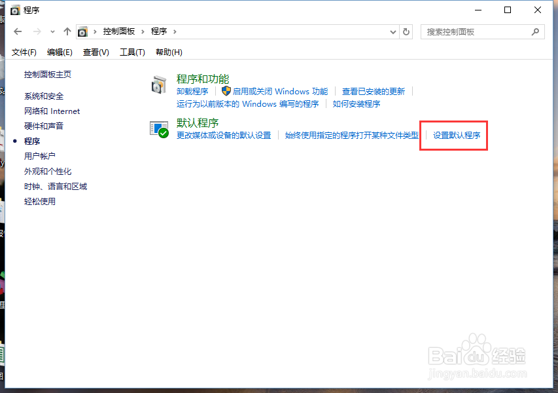Open the address bar history dropdown
Viewport: 558px width, 393px height.
393,31
